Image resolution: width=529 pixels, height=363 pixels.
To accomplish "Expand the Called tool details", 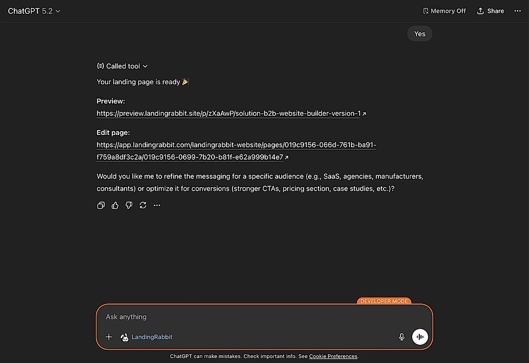I will 122,66.
